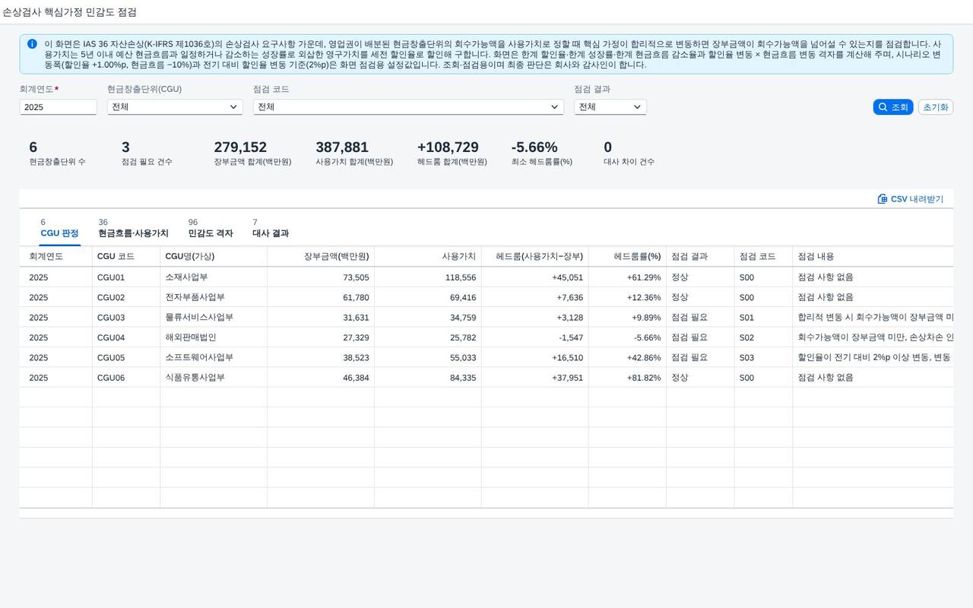973x608 pixels.
Task: Expand the 점검 코드 dropdown
Action: 408,107
